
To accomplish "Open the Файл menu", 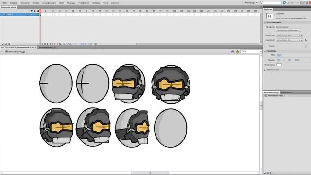I will pos(5,3).
